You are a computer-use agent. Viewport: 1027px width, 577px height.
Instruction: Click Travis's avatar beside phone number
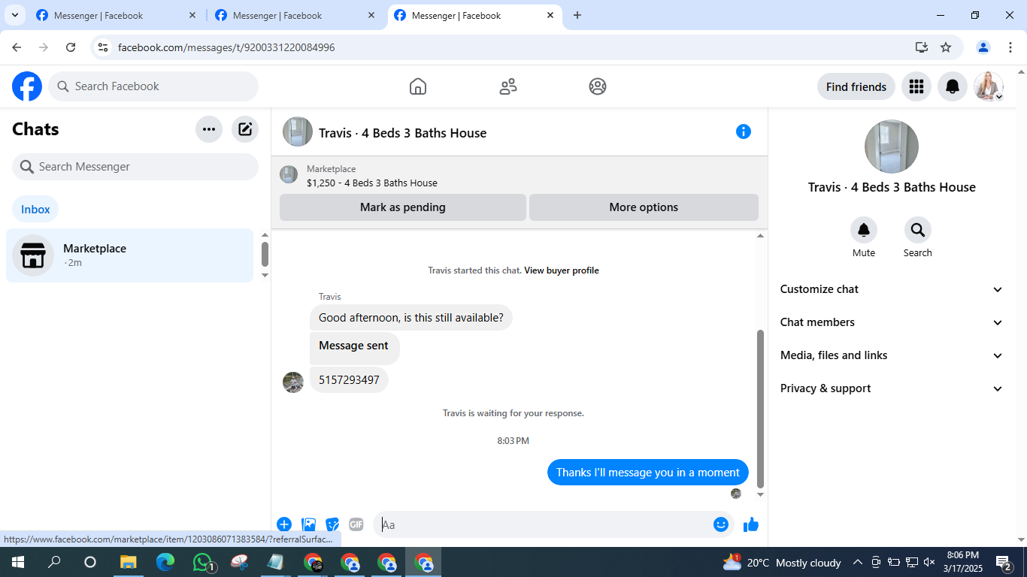293,382
